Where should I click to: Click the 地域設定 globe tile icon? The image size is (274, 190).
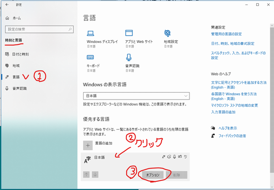168,33
